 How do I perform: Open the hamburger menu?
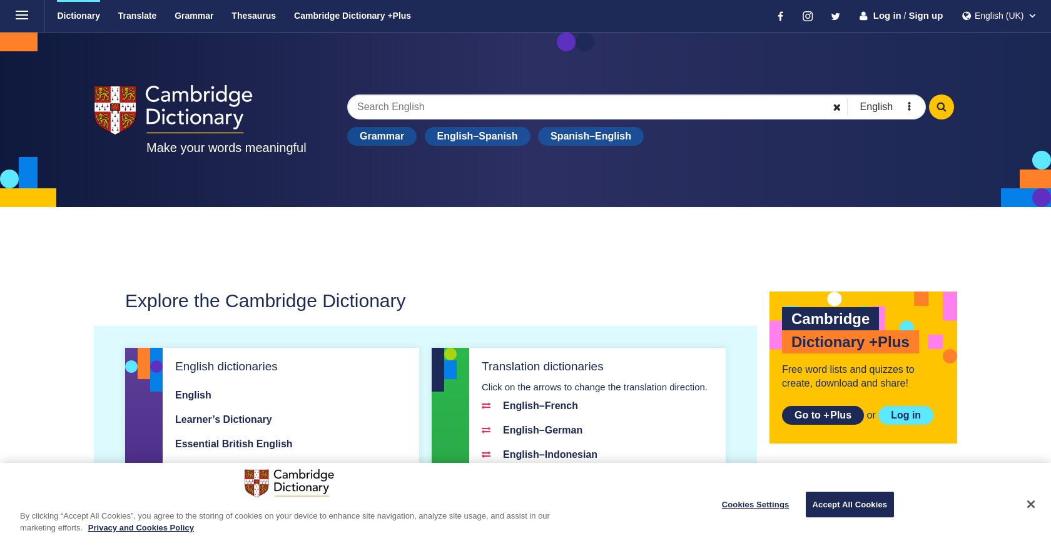(22, 16)
